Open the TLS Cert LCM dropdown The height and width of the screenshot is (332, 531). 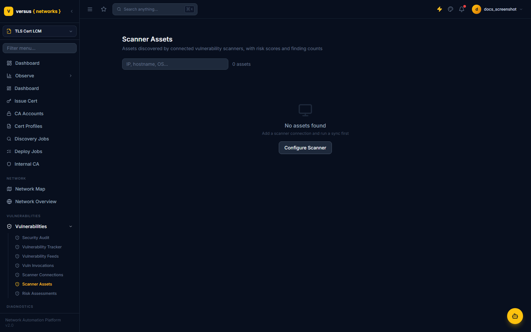coord(39,31)
